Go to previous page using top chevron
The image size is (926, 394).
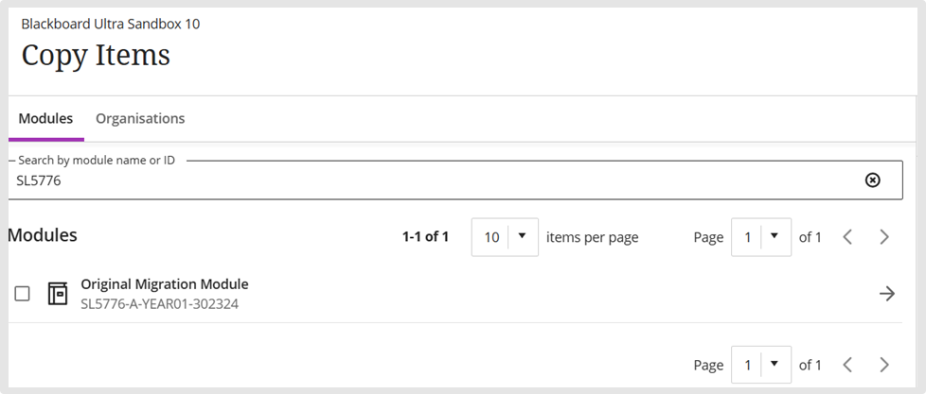point(847,237)
